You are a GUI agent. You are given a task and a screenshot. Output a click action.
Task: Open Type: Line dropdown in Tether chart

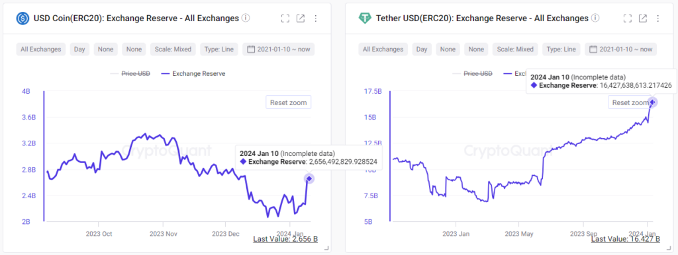pos(561,49)
